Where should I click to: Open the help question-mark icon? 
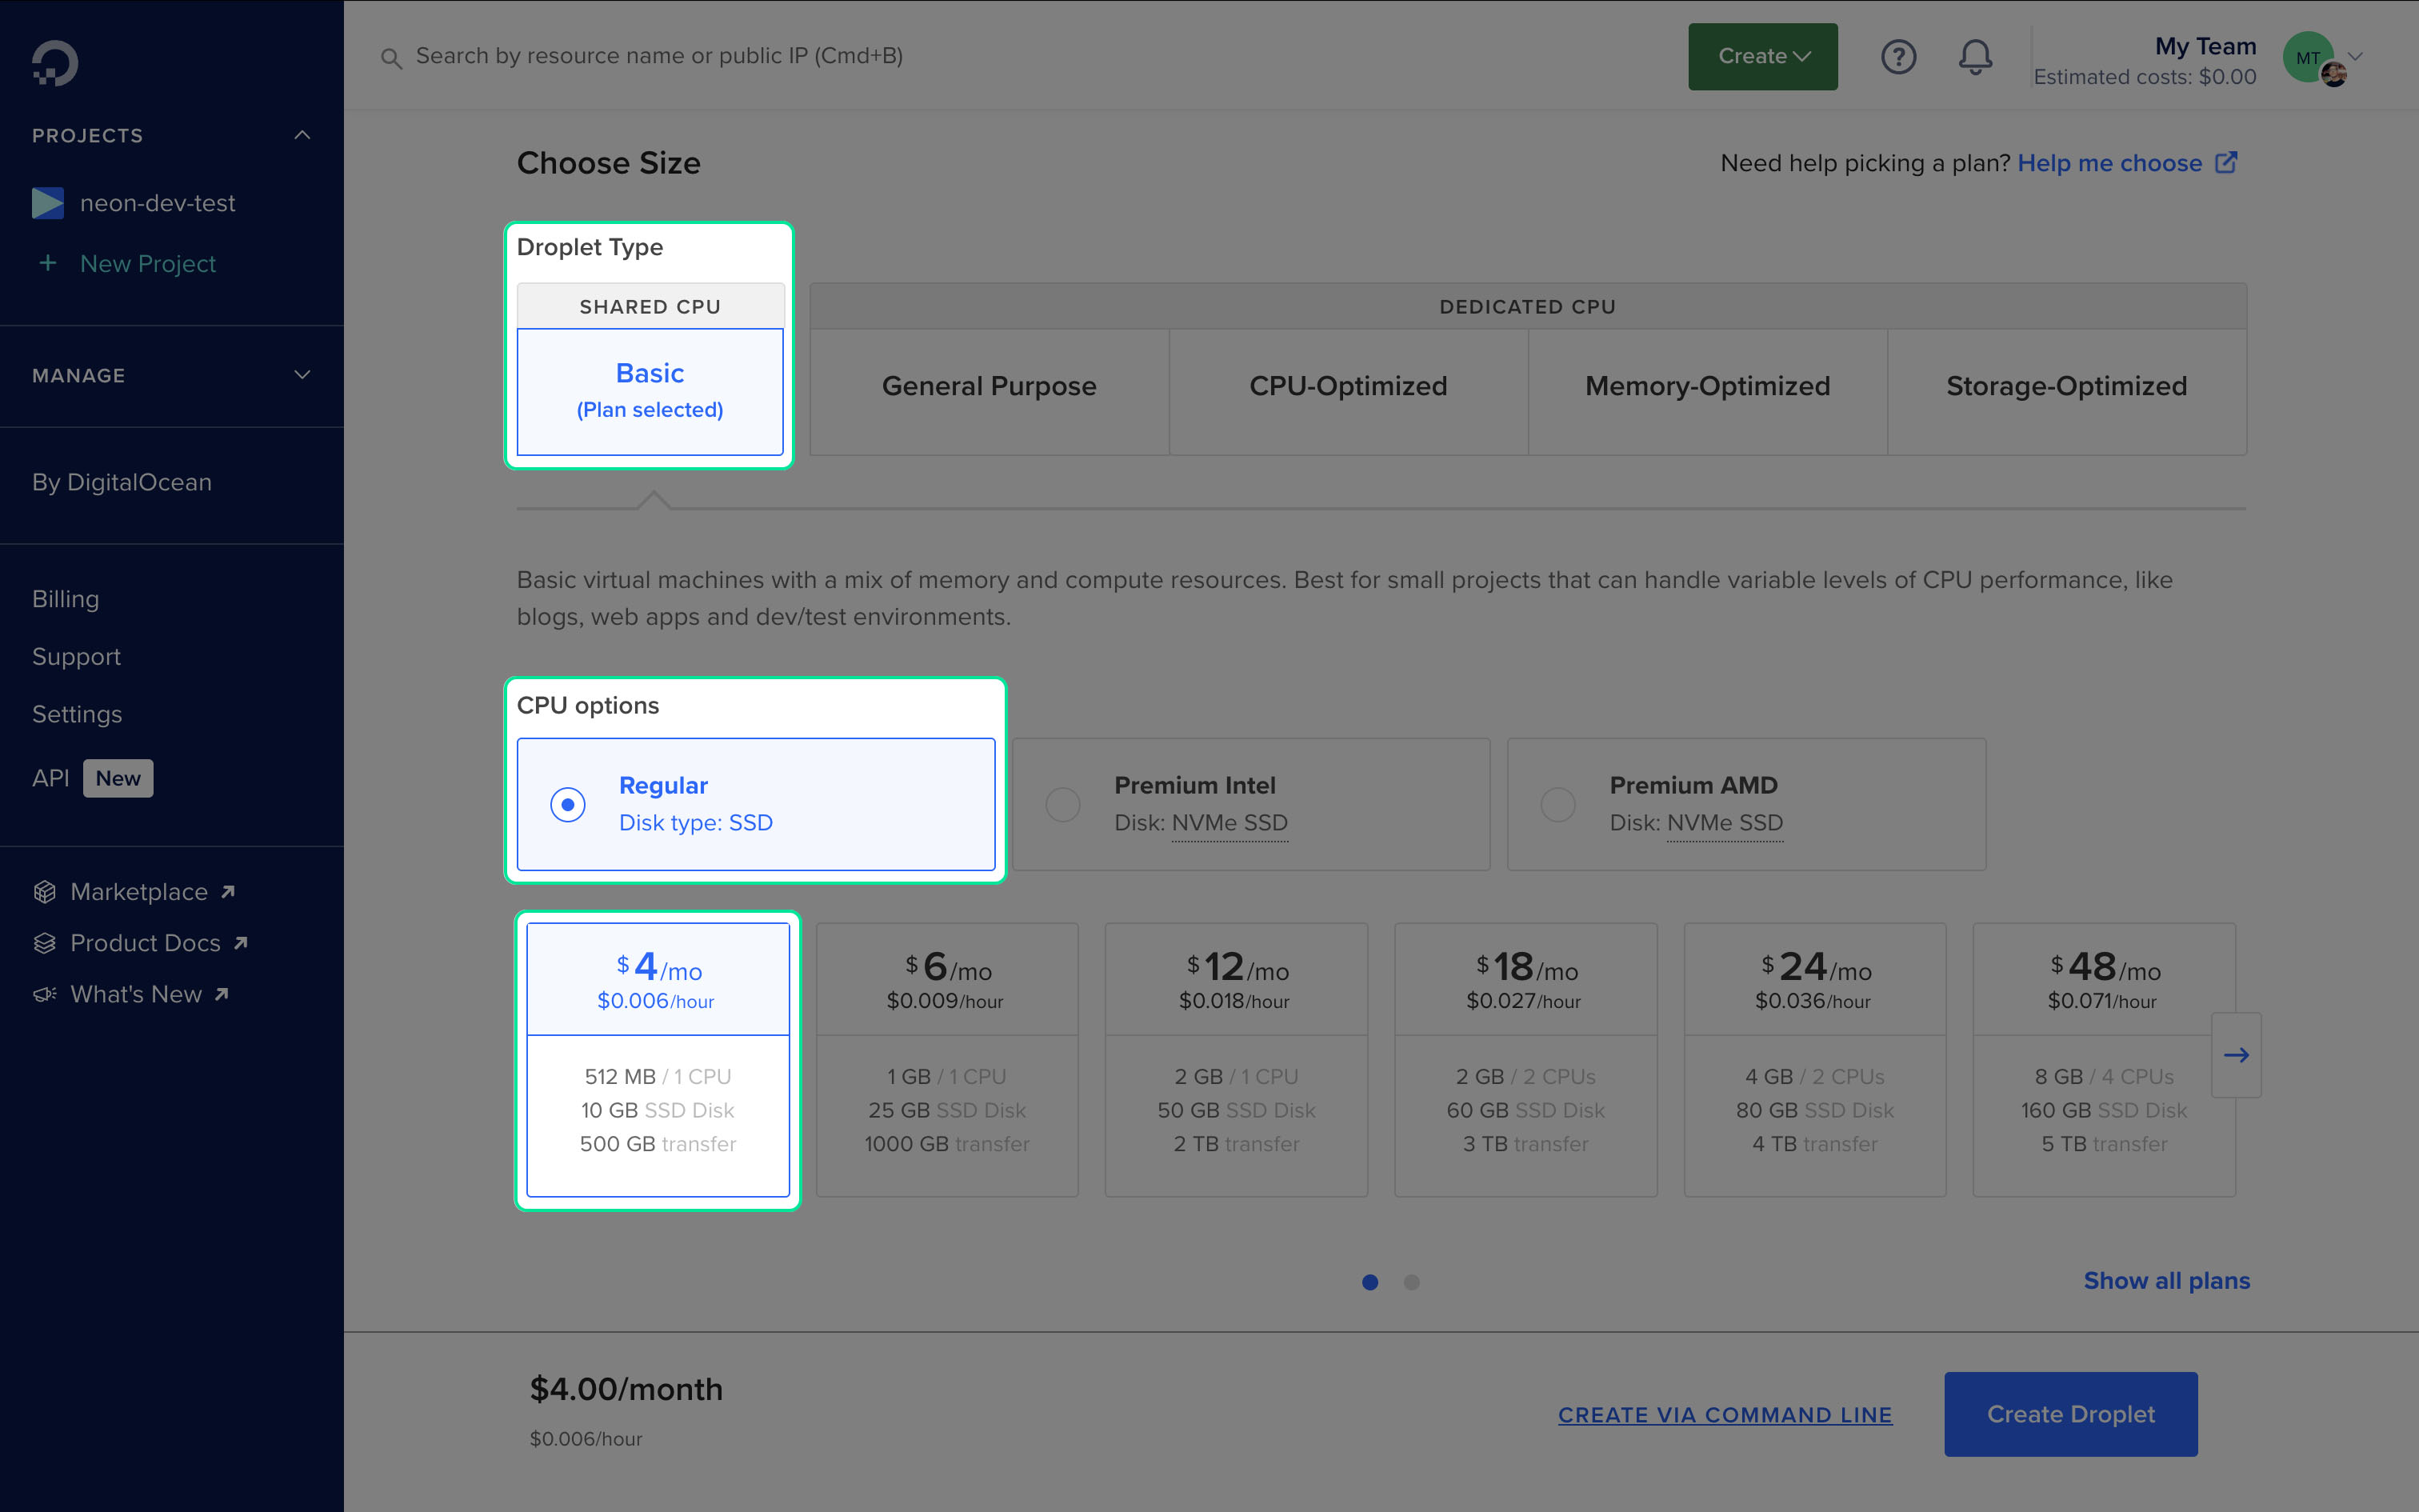[1898, 57]
